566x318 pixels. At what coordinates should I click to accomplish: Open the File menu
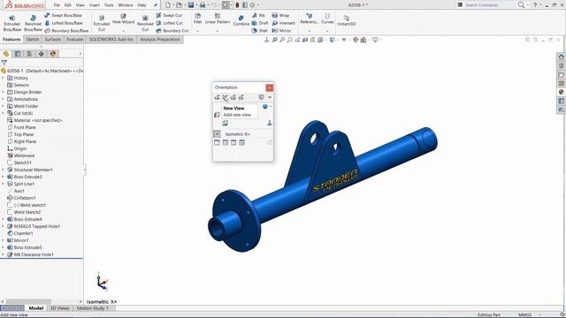pyautogui.click(x=57, y=5)
